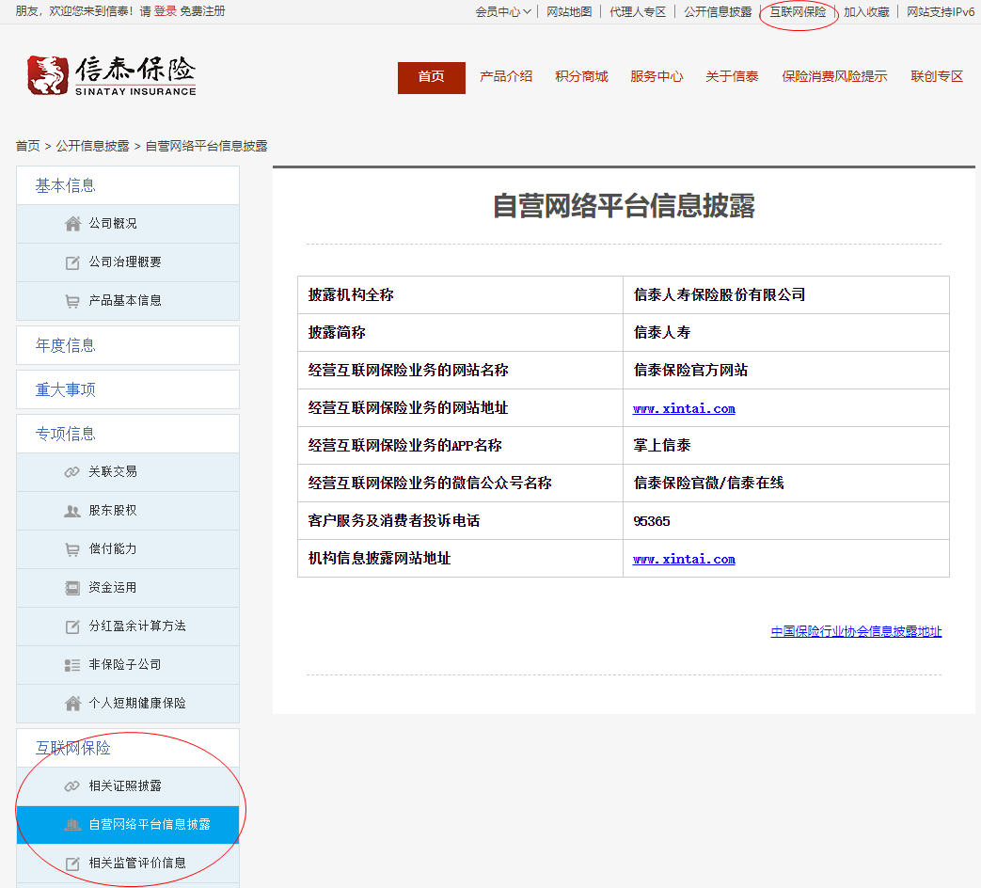Expand the 重大事项 section
The width and height of the screenshot is (981, 888).
tap(66, 389)
